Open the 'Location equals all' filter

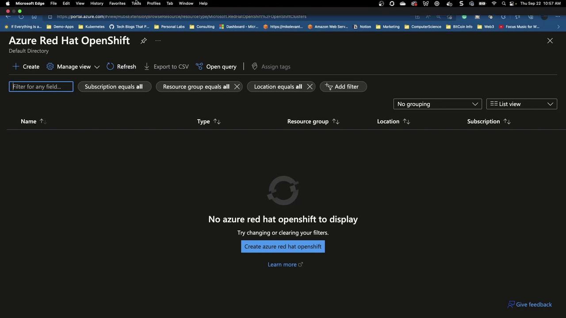278,87
